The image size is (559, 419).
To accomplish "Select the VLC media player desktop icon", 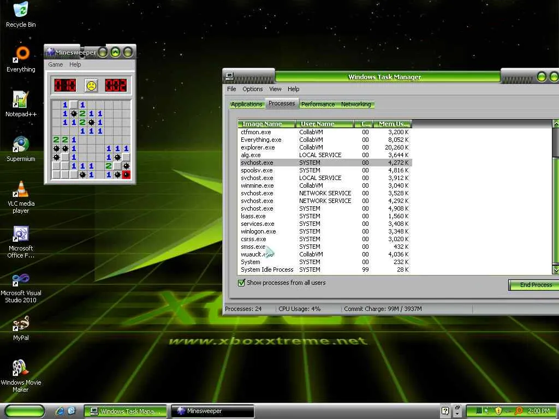I will click(21, 189).
